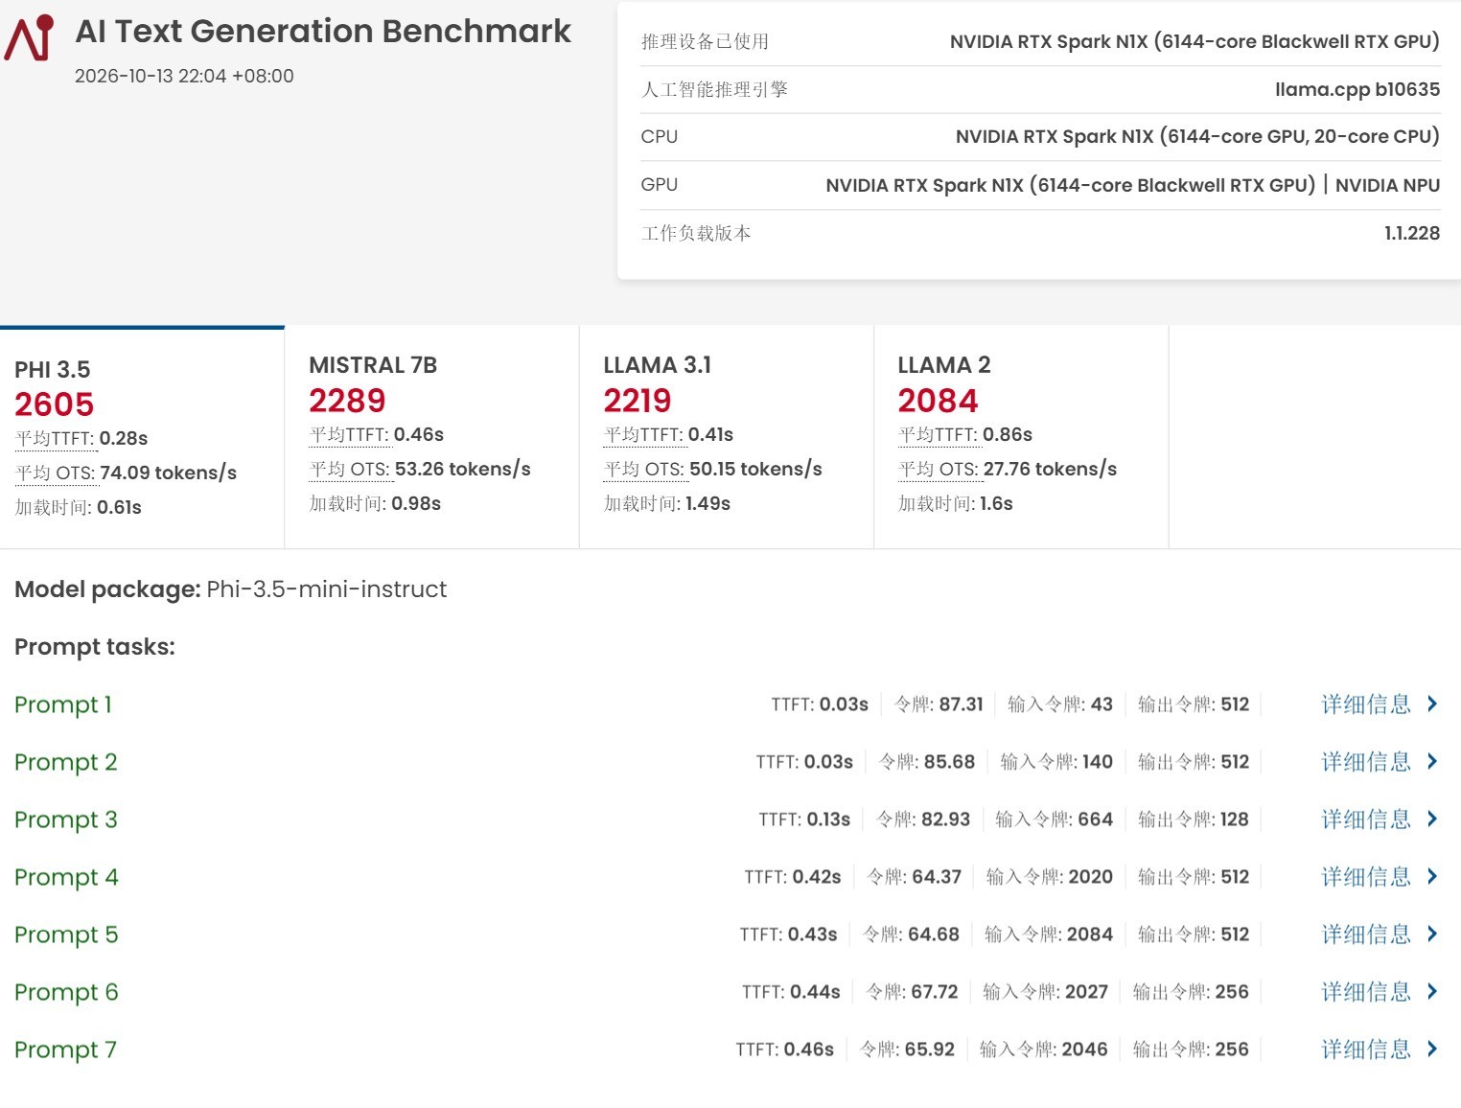The image size is (1461, 1108).
Task: Click the workload version 1.1.228
Action: (1412, 233)
